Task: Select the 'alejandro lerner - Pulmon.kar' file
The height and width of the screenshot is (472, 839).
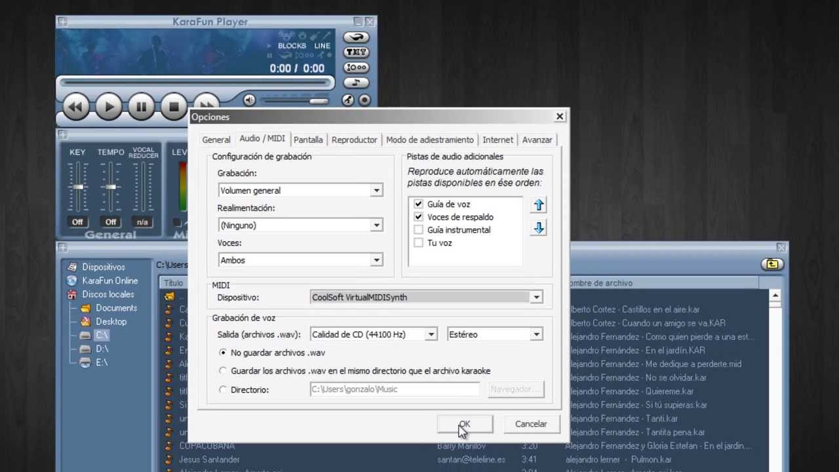Action: tap(618, 460)
